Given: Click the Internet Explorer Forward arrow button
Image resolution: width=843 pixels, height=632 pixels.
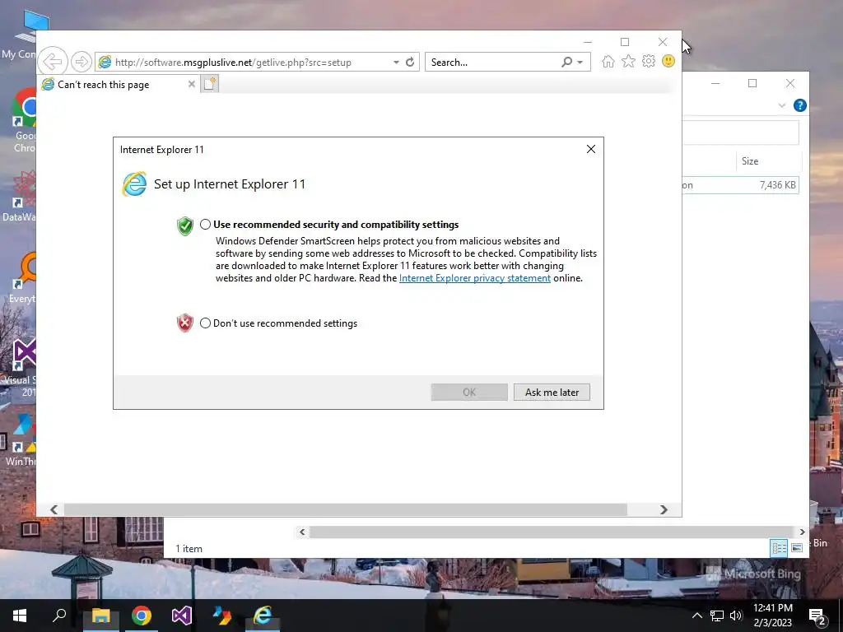Looking at the screenshot, I should (x=82, y=62).
